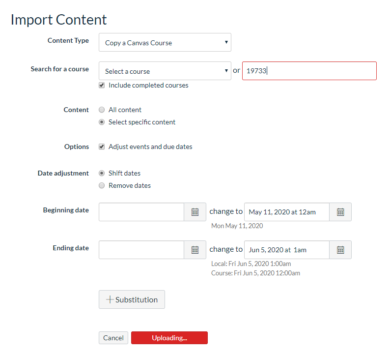Click the Cancel button
Screen dimensions: 390x355
coord(113,338)
